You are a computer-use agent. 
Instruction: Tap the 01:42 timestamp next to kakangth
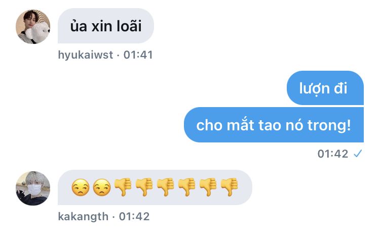134,217
